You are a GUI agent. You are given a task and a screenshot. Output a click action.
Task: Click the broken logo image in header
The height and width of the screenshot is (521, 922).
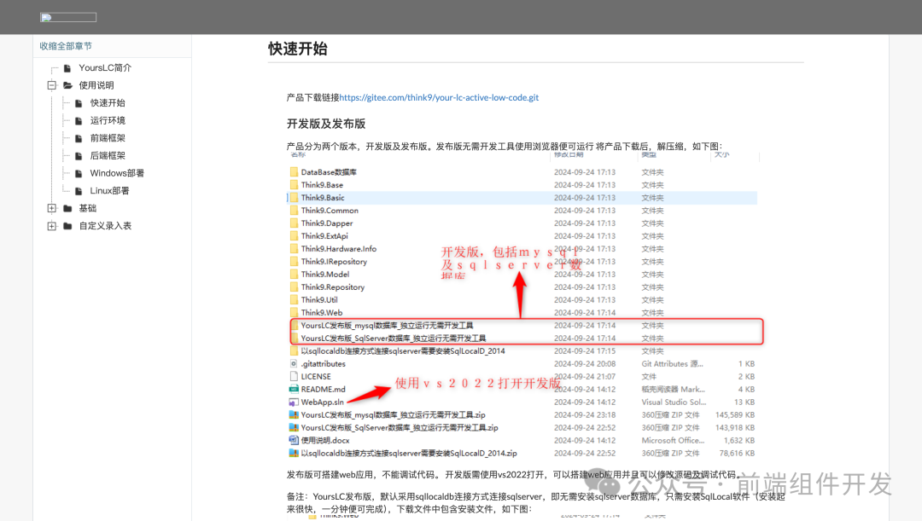(68, 18)
